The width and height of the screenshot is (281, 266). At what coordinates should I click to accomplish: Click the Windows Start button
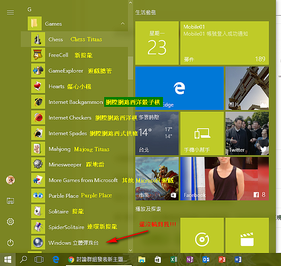8,259
